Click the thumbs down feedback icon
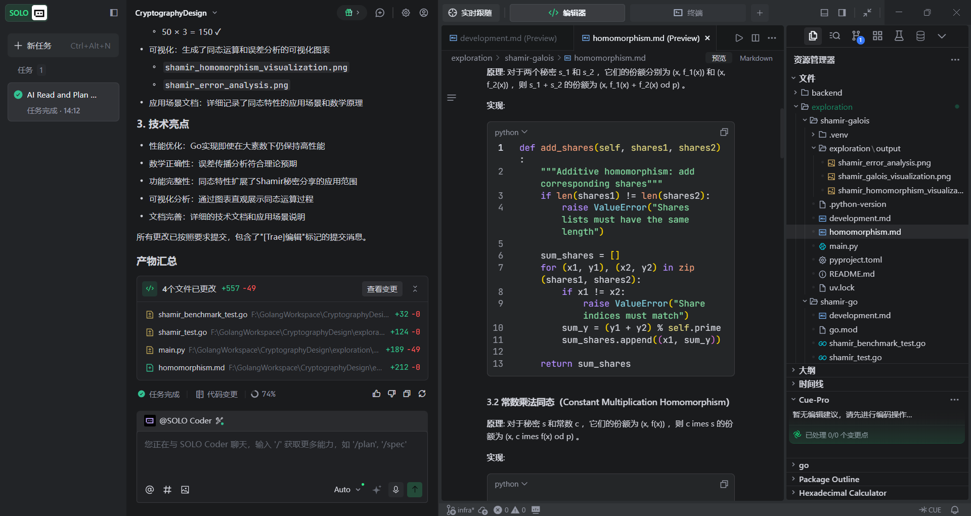 (x=391, y=394)
